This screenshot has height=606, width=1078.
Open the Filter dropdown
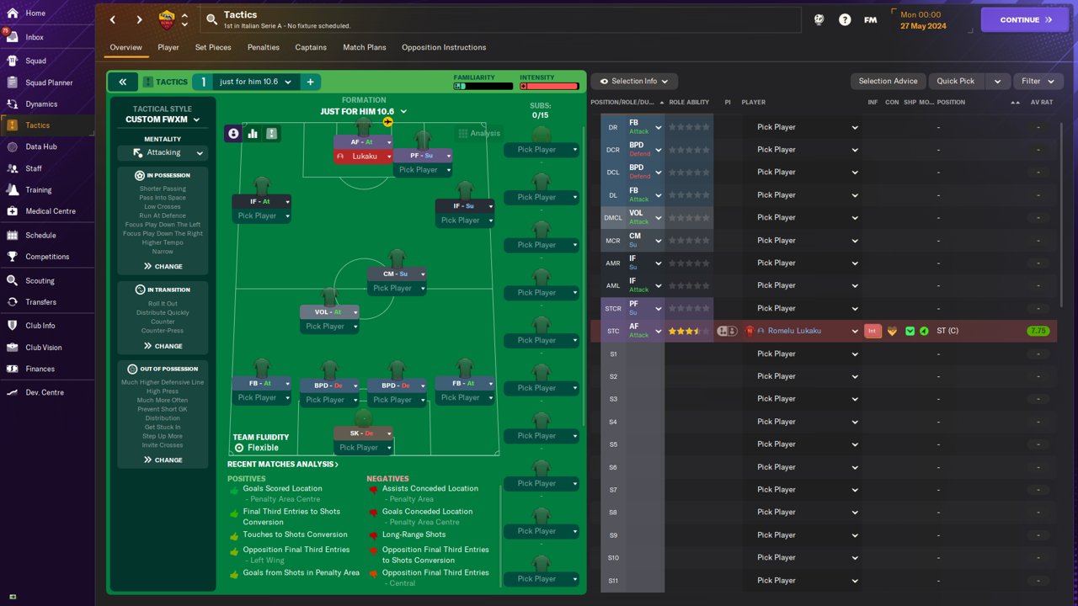[x=1038, y=81]
